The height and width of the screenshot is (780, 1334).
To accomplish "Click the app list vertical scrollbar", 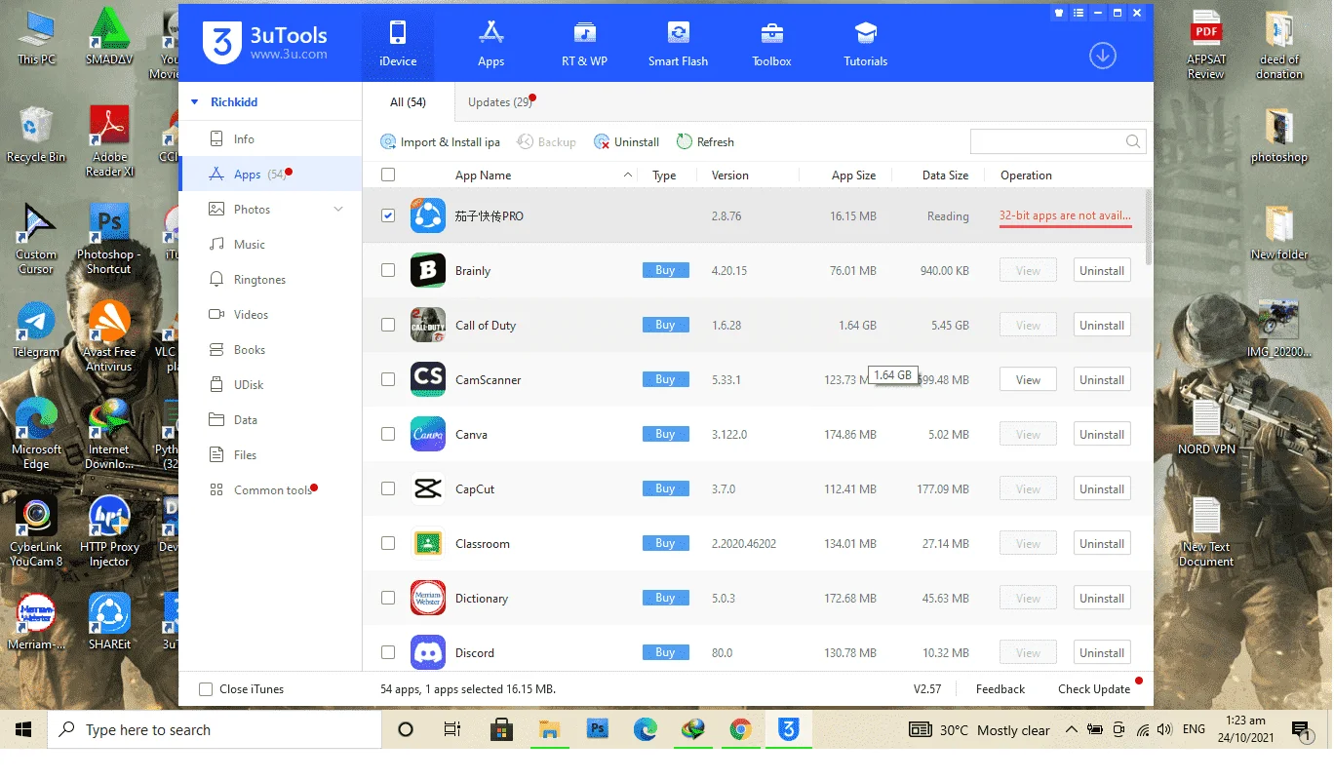I will (1148, 226).
